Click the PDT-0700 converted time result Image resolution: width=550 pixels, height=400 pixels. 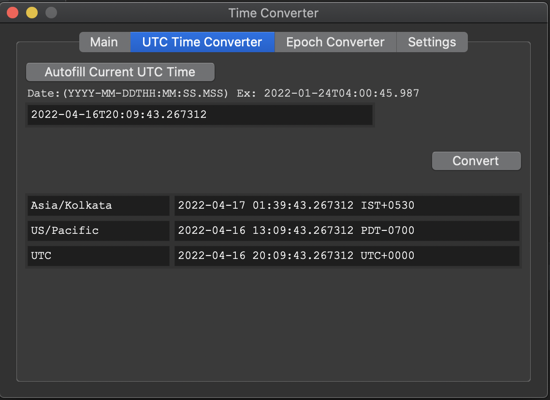[346, 230]
